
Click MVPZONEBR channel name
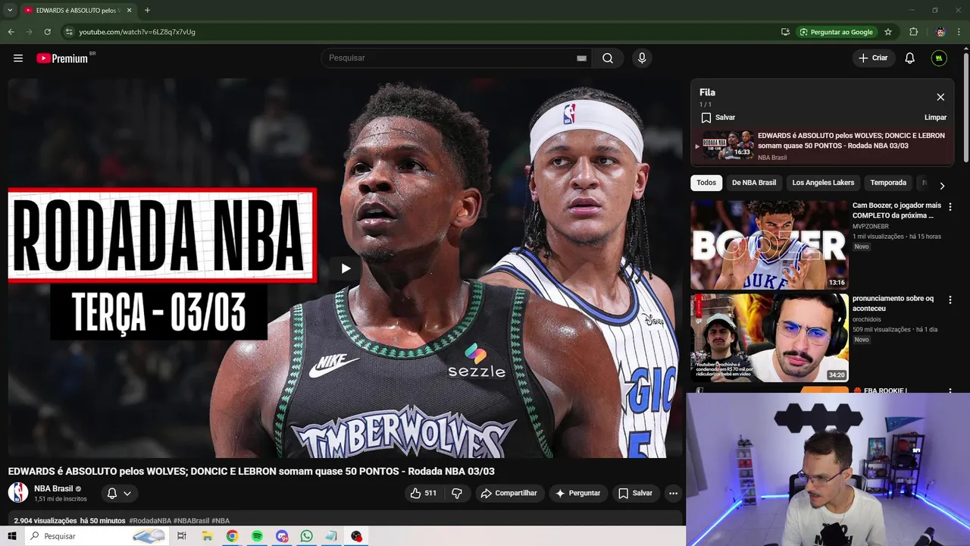[871, 226]
